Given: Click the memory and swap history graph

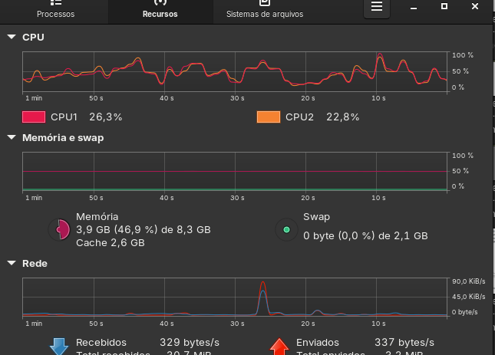Looking at the screenshot, I should click(x=234, y=171).
